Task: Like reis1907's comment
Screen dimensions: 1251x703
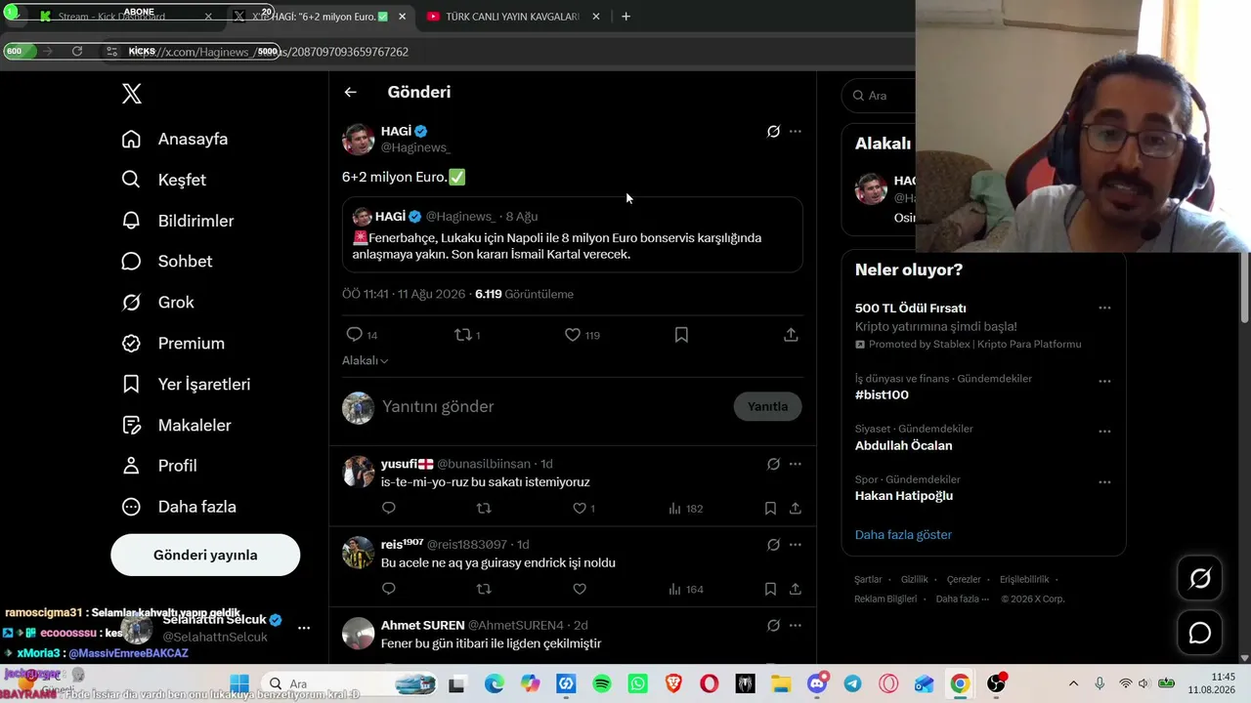Action: pyautogui.click(x=580, y=589)
